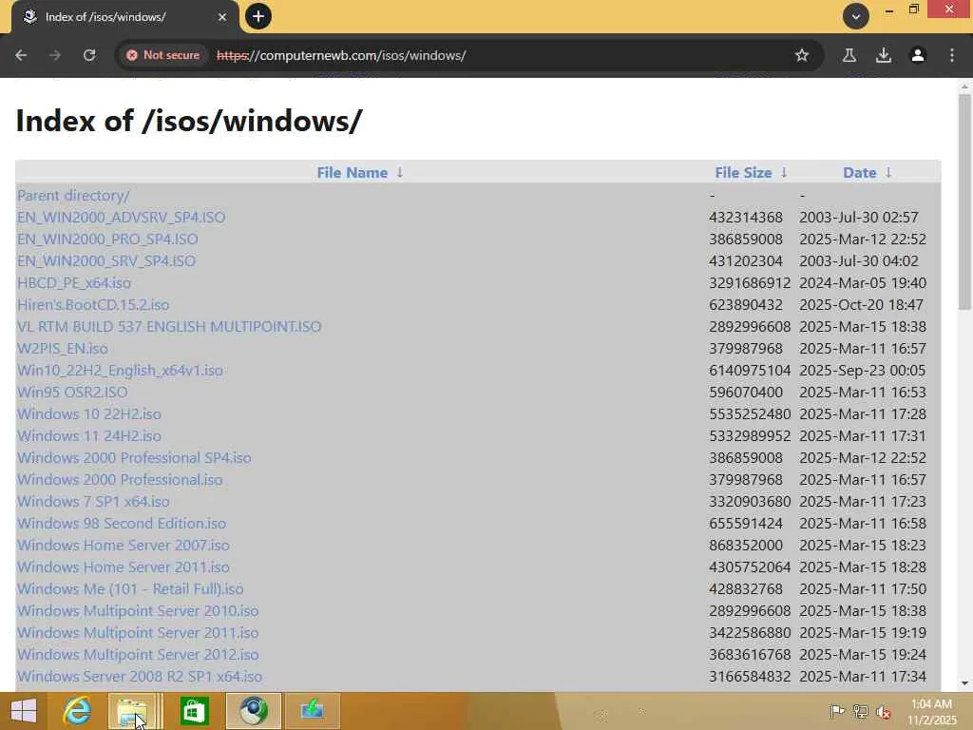This screenshot has height=730, width=973.
Task: Click the 'Not secure' site info chip
Action: 163,55
